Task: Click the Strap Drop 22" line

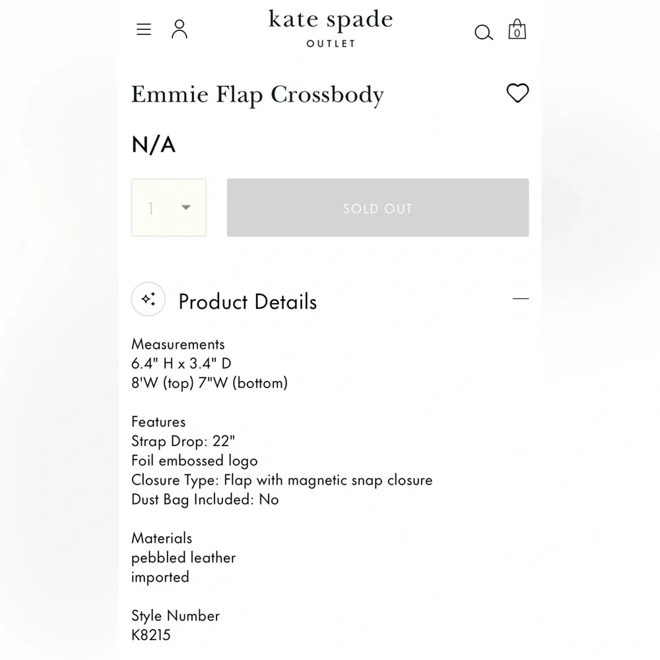Action: click(183, 441)
